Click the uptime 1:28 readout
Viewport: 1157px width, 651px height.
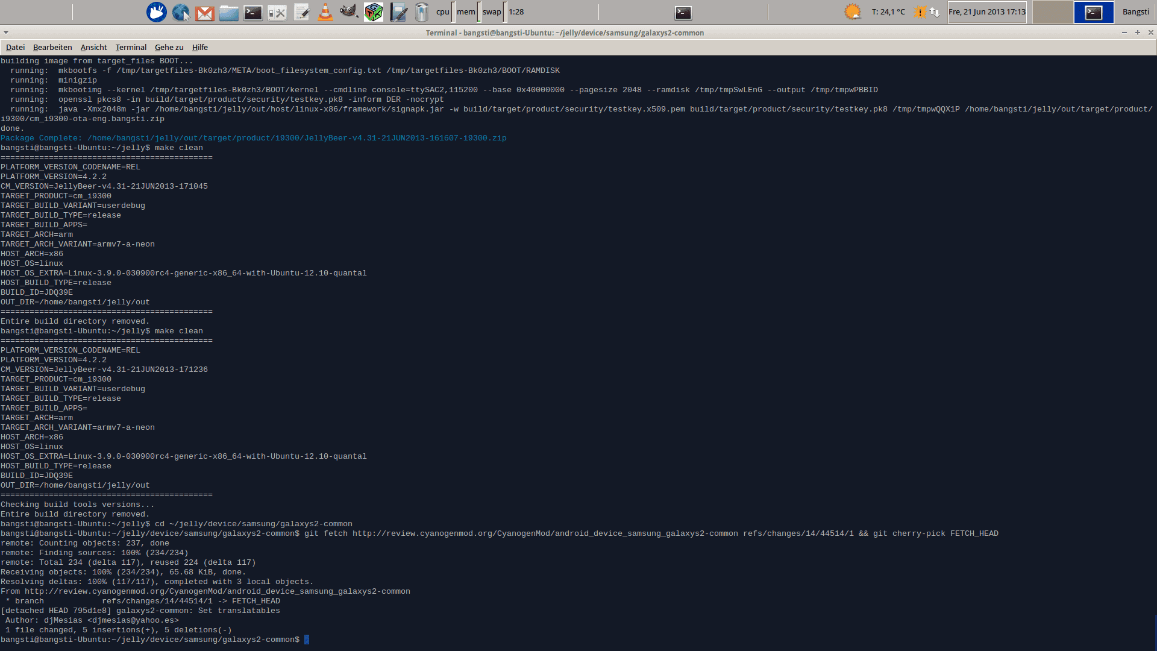tap(516, 12)
